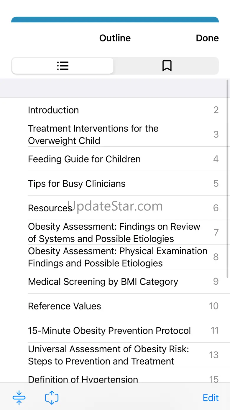Open Obesity Assessment: Findings on Review of Systems

114,233
